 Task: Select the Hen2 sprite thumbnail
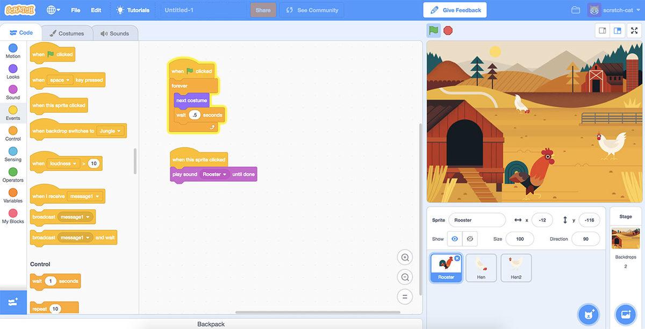(x=516, y=268)
